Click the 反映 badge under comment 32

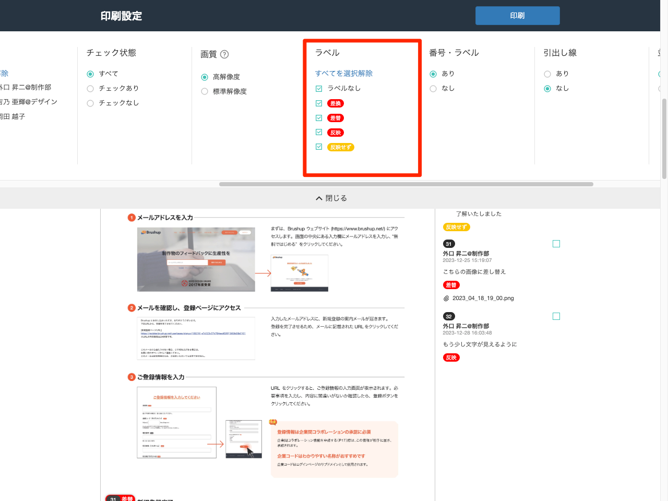click(x=451, y=357)
